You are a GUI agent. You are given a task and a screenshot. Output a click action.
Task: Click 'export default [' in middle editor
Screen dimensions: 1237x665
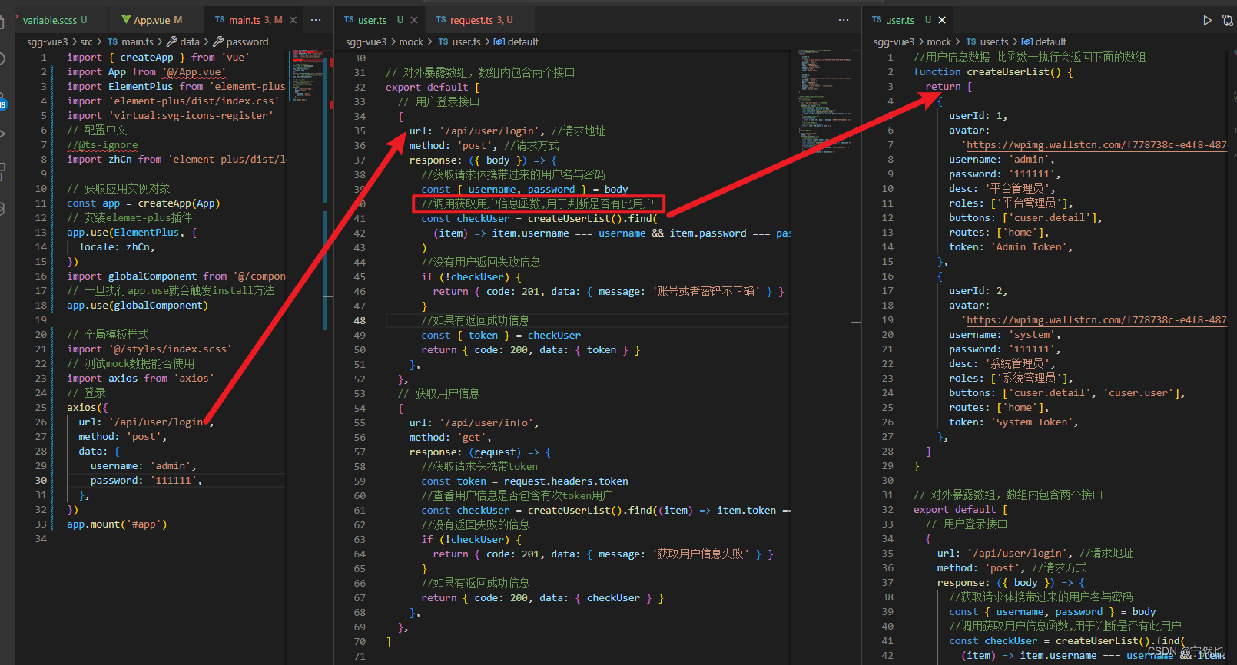pyautogui.click(x=433, y=87)
